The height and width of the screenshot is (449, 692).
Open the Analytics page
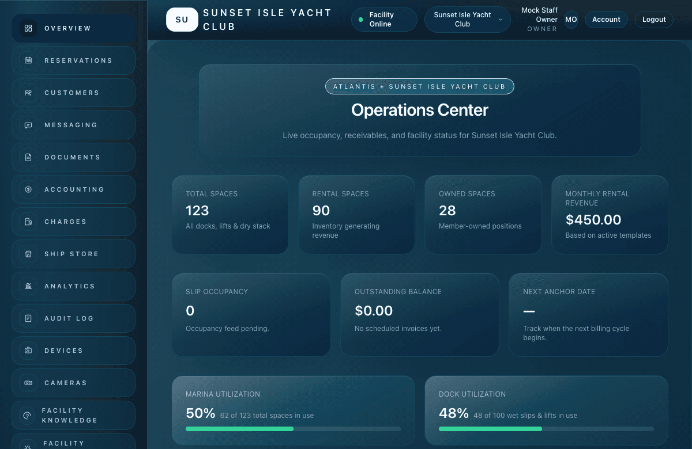click(x=73, y=286)
